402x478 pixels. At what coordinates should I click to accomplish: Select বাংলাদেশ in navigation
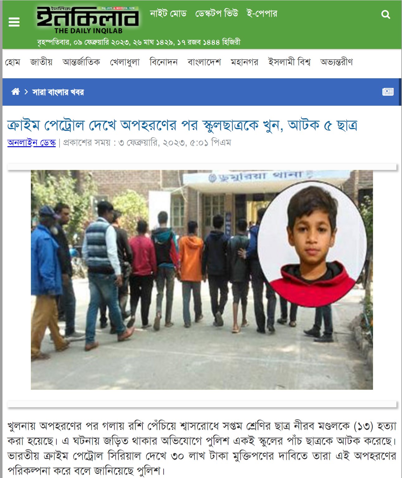click(204, 62)
